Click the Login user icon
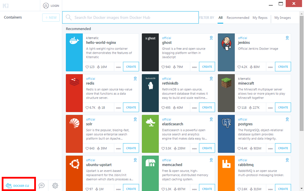Viewport: 304px width, 191px height. click(x=46, y=6)
